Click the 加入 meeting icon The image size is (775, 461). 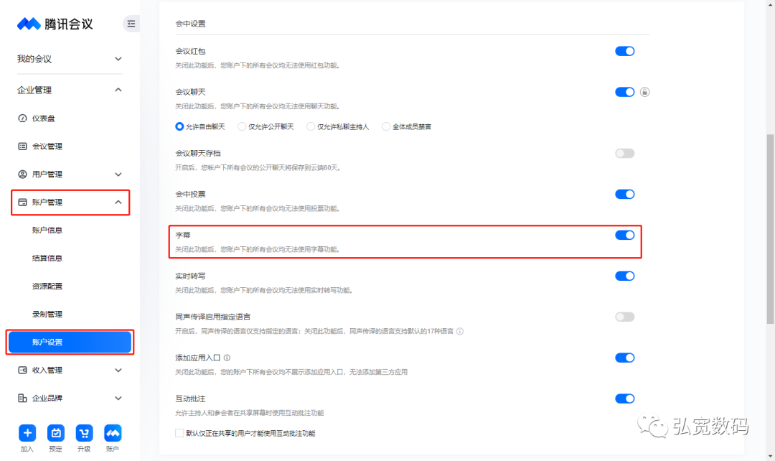(27, 433)
